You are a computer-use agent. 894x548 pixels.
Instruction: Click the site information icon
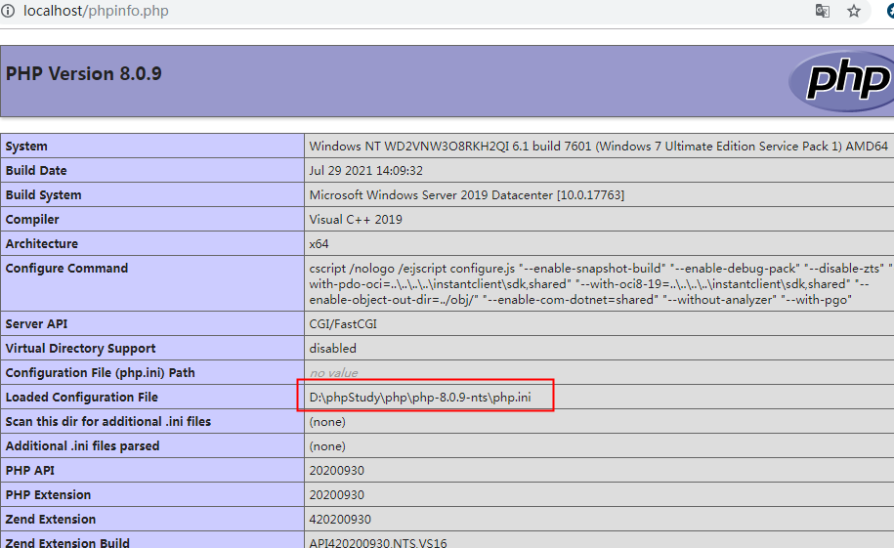[x=8, y=11]
